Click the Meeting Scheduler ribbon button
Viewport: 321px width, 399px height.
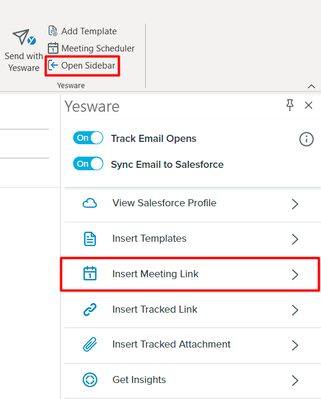[91, 48]
